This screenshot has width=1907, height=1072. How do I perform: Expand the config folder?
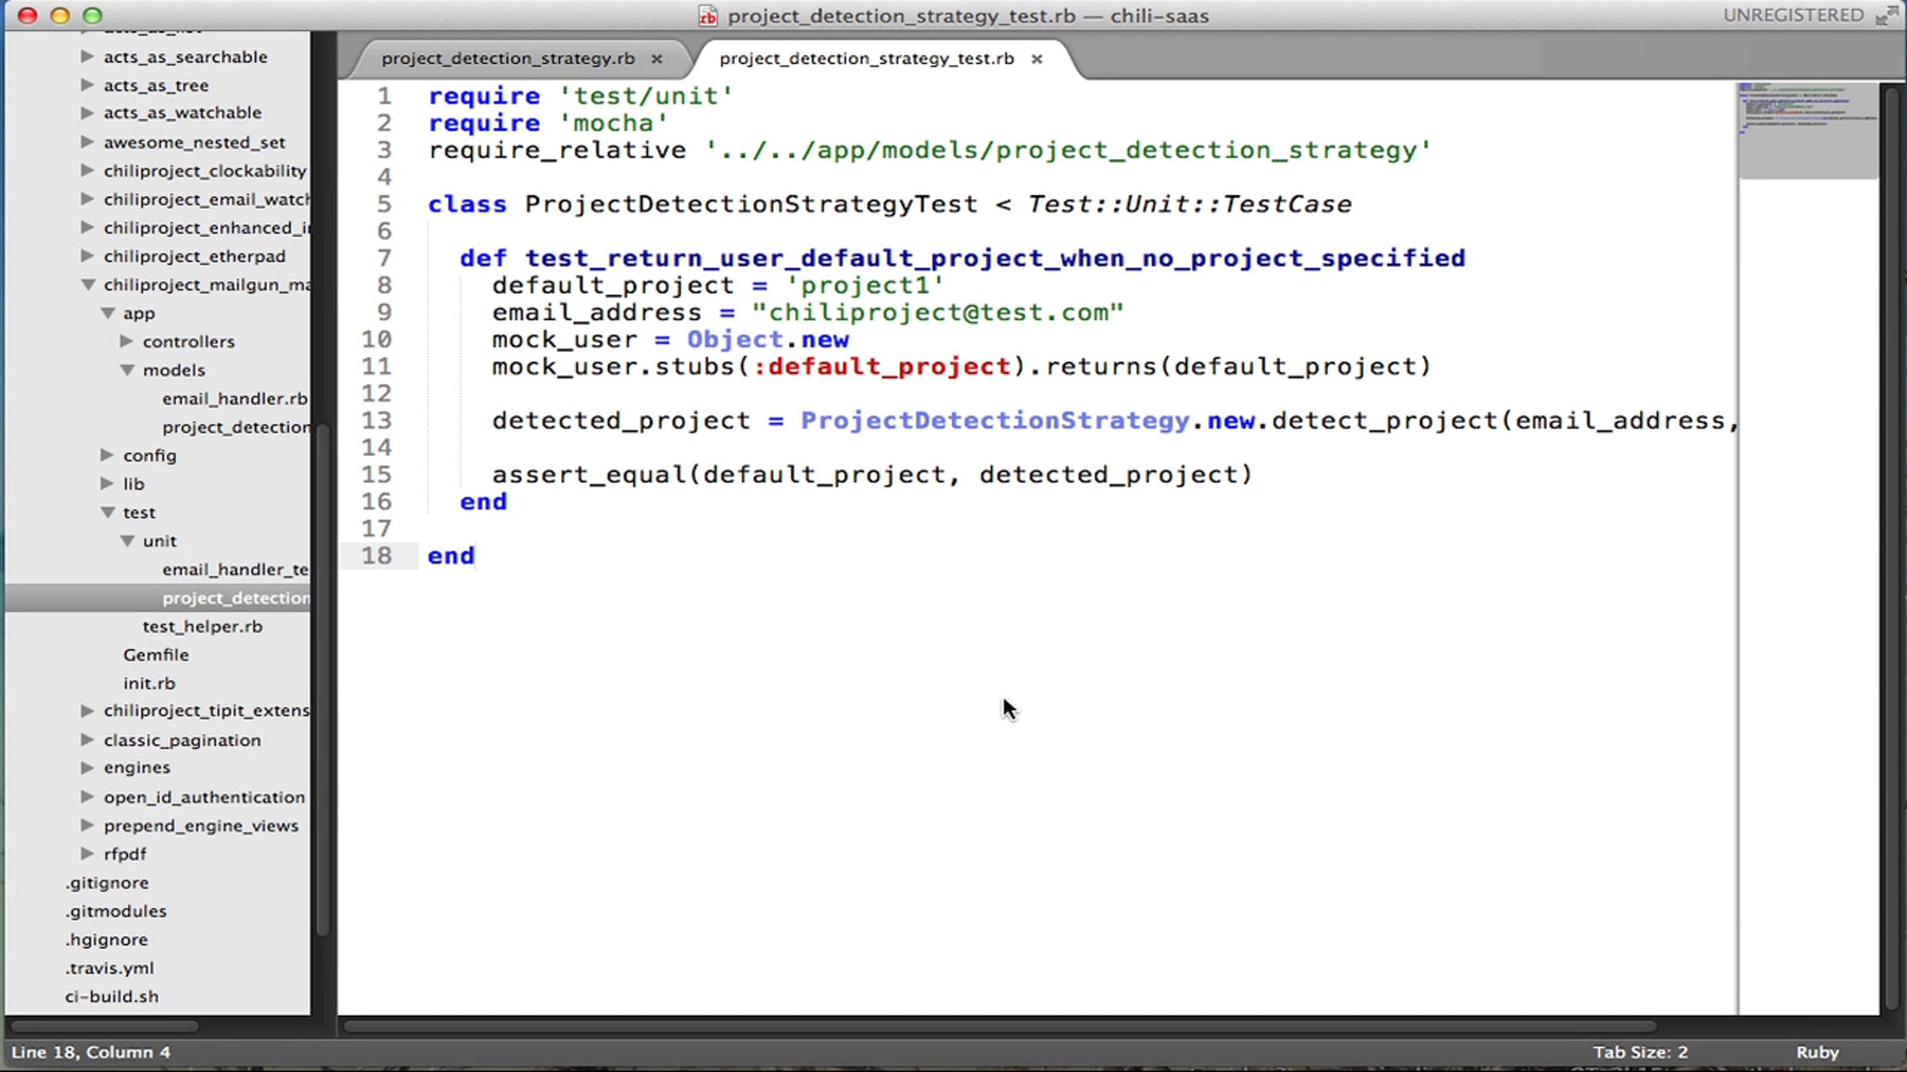(107, 455)
